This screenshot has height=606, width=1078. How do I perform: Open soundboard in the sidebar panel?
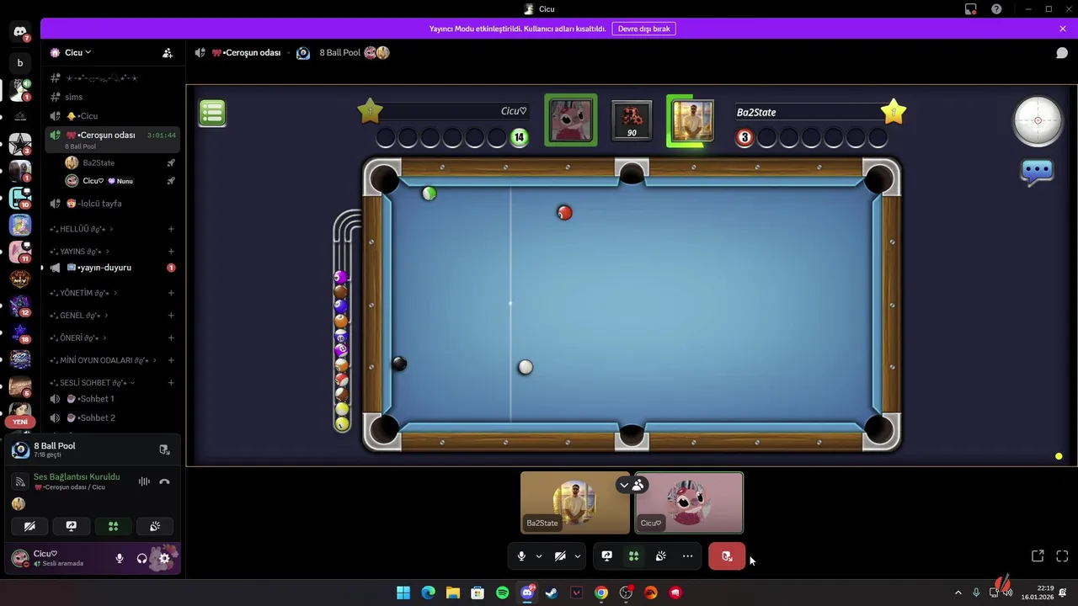(155, 526)
